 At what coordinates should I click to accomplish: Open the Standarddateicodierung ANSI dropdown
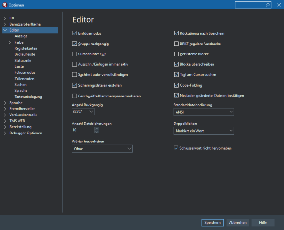pyautogui.click(x=204, y=112)
